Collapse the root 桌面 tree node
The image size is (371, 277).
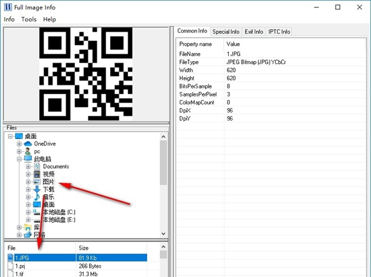10,136
